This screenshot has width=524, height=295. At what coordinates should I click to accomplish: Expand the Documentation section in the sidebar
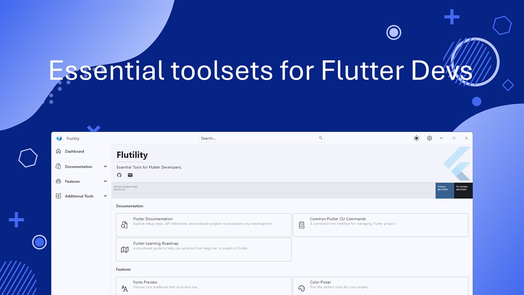click(x=81, y=166)
